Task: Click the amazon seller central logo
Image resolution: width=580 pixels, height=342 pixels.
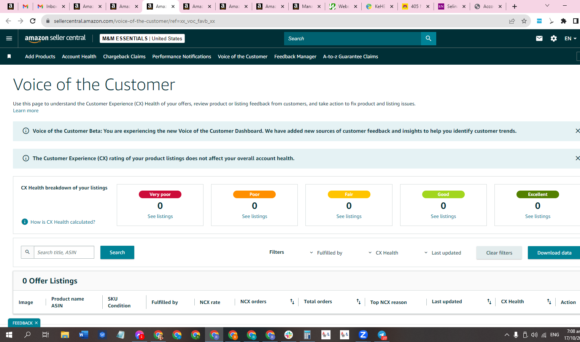Action: click(55, 38)
